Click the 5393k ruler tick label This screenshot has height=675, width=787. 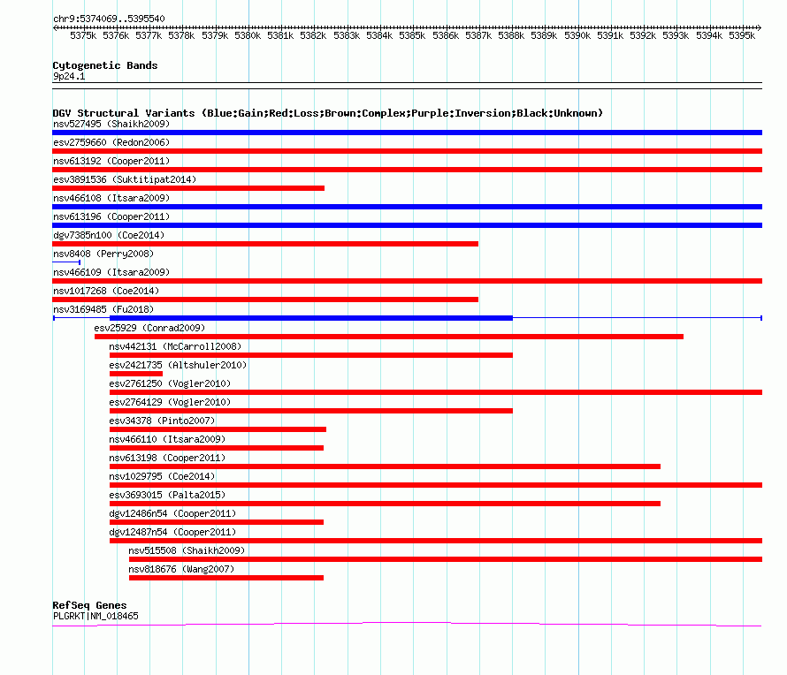click(x=676, y=35)
